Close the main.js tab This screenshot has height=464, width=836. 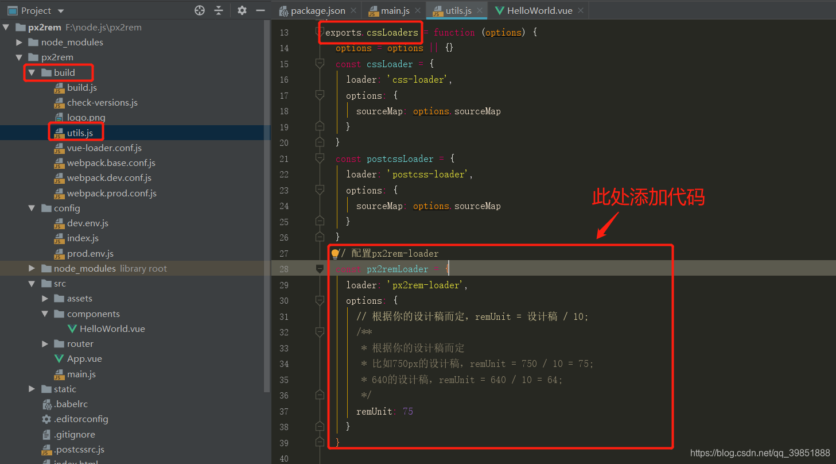[417, 10]
